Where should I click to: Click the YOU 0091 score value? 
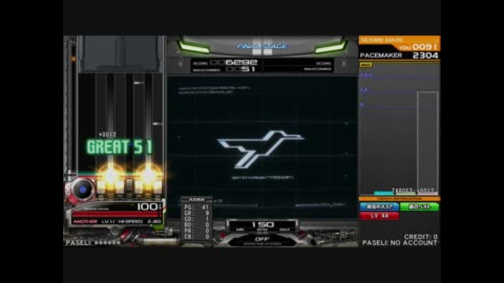pos(424,47)
